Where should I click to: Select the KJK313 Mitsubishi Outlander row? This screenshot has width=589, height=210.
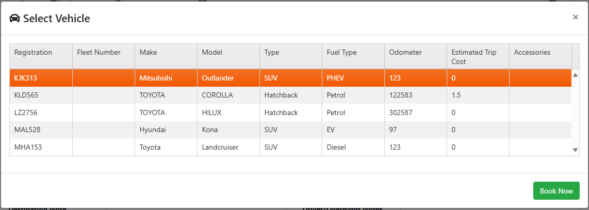coord(290,78)
